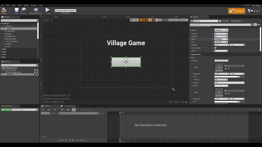Open the Draw As dropdown
The width and height of the screenshot is (262, 147).
(221, 80)
